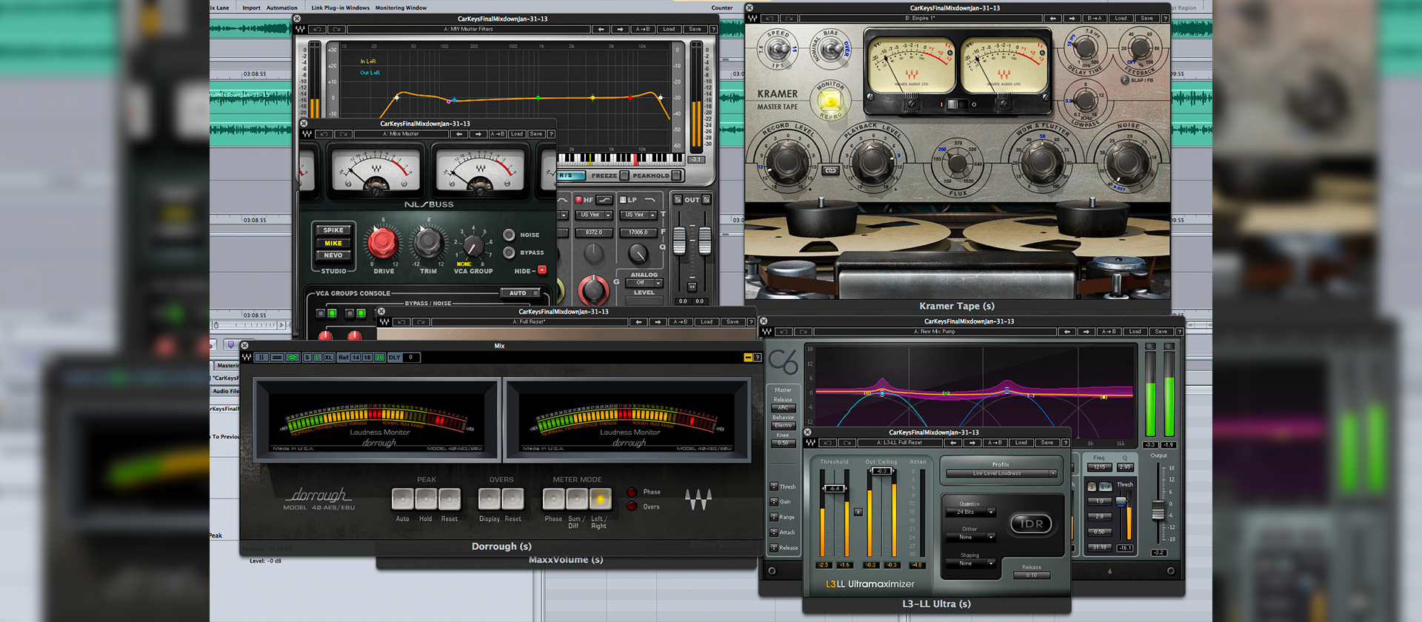The height and width of the screenshot is (622, 1422).
Task: Open Import menu in DAW menu bar
Action: [x=251, y=7]
